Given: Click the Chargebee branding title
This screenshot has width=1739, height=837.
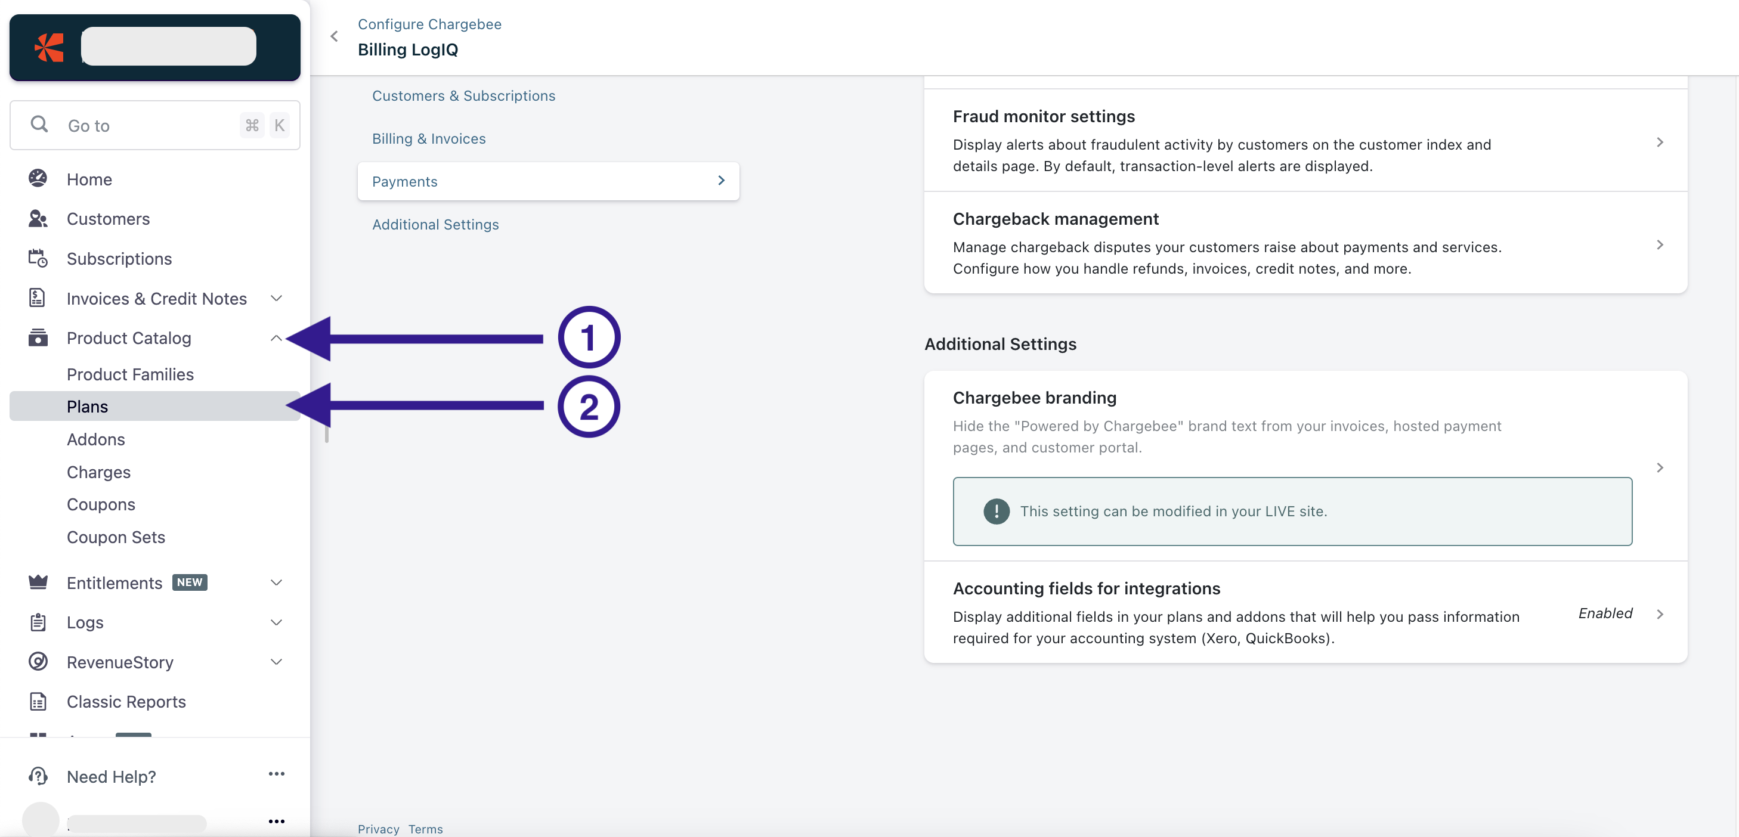Looking at the screenshot, I should pyautogui.click(x=1034, y=398).
